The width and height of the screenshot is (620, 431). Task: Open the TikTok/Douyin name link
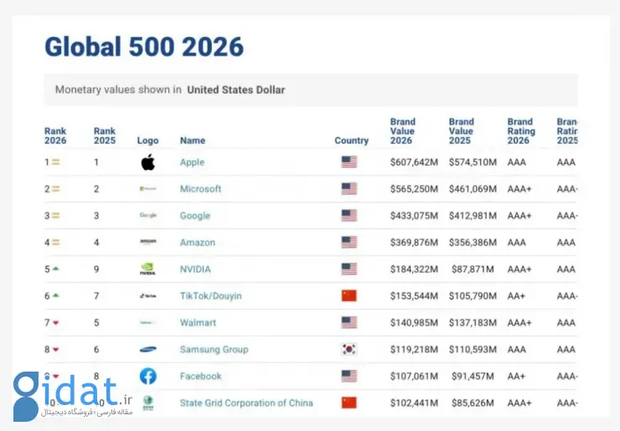(x=213, y=296)
